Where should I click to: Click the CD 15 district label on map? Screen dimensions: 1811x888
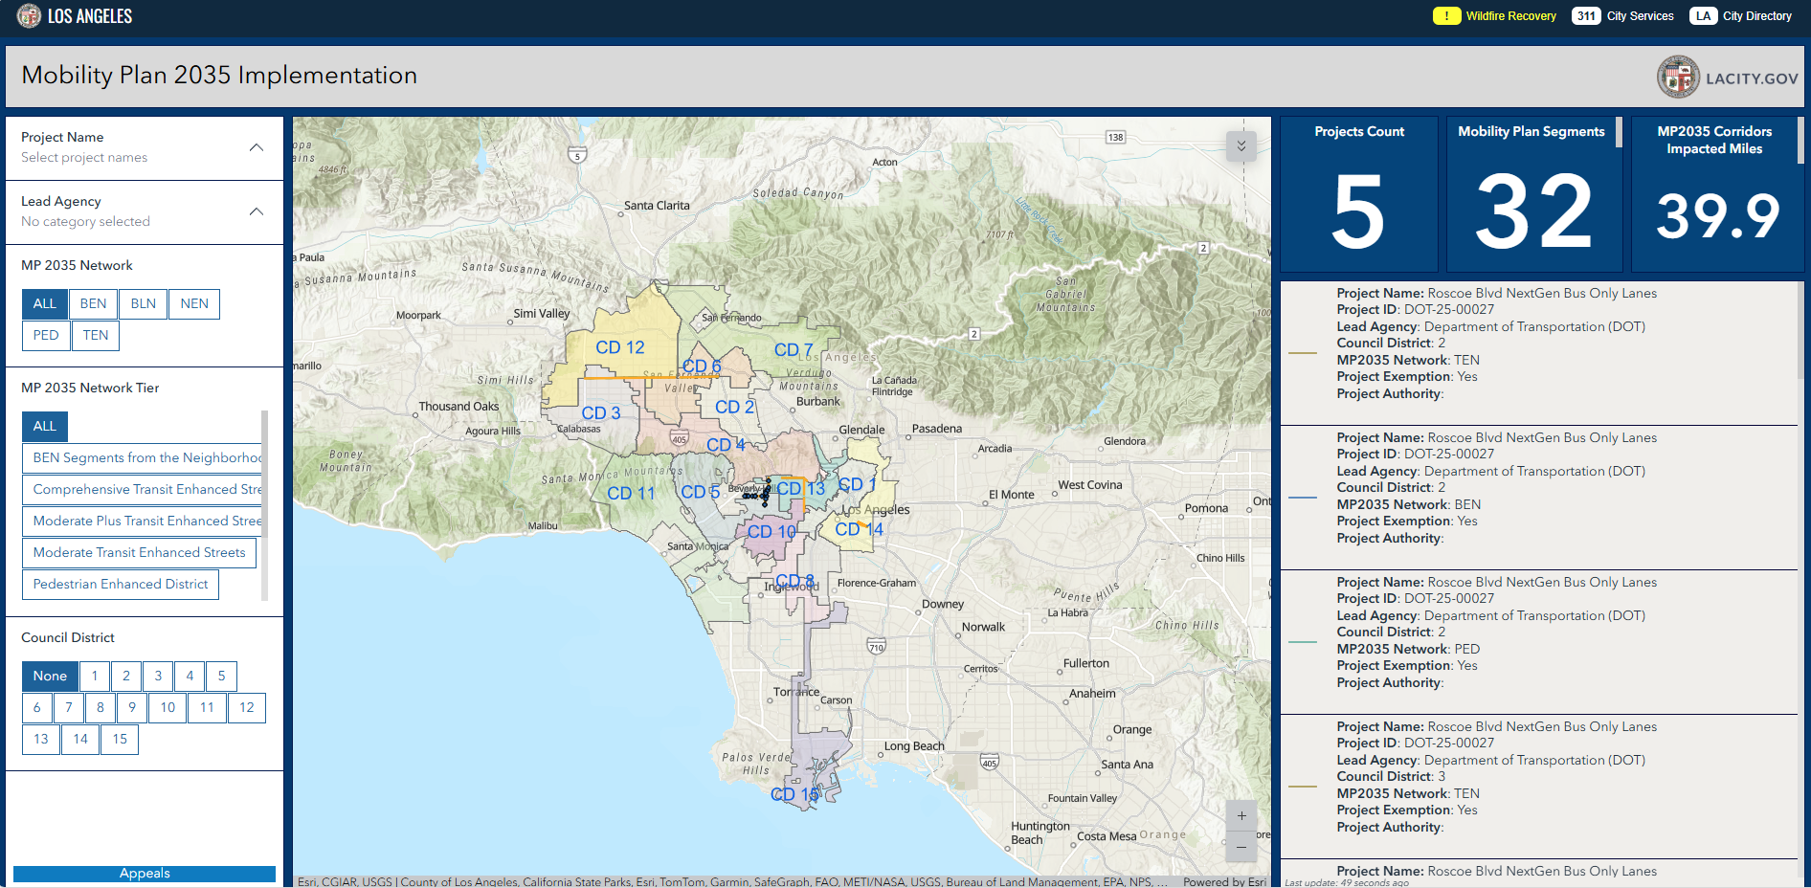[x=794, y=794]
